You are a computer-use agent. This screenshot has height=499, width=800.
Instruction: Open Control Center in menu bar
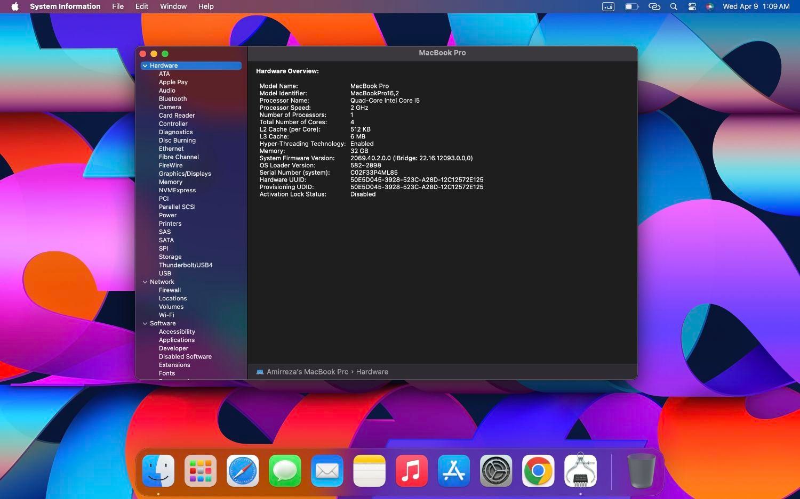pos(692,6)
